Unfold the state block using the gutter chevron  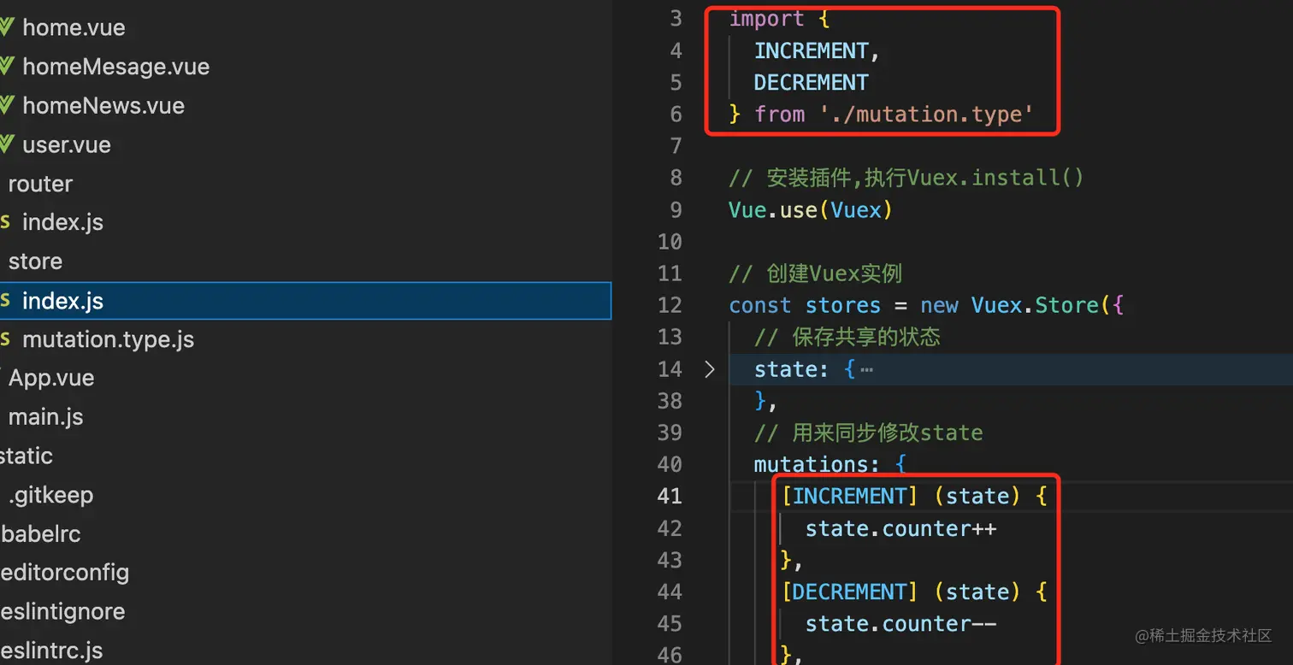tap(709, 369)
